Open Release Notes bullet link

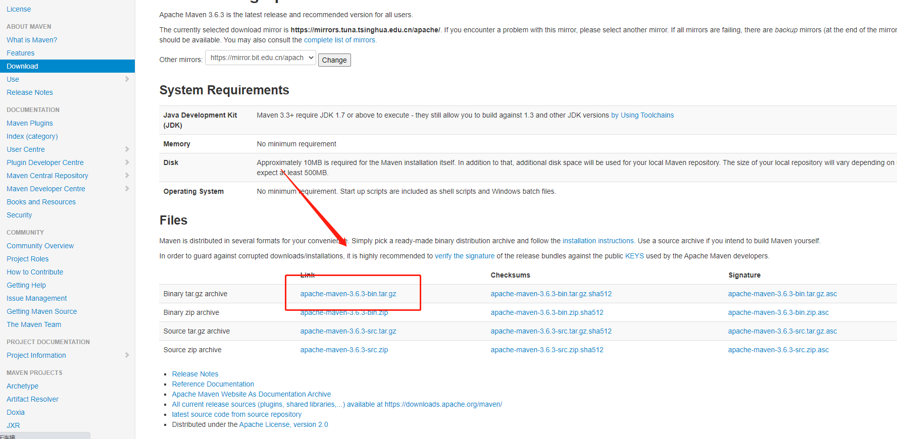[195, 374]
